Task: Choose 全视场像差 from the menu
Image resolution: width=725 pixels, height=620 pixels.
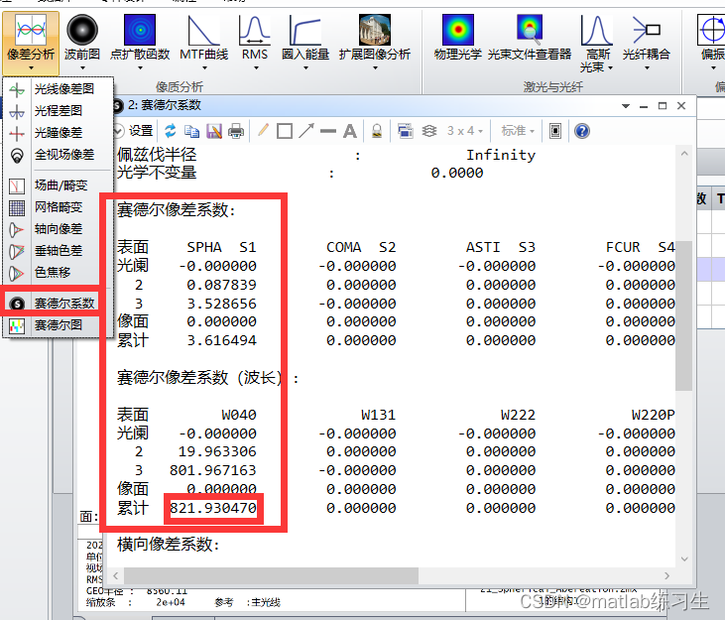Action: tap(59, 154)
